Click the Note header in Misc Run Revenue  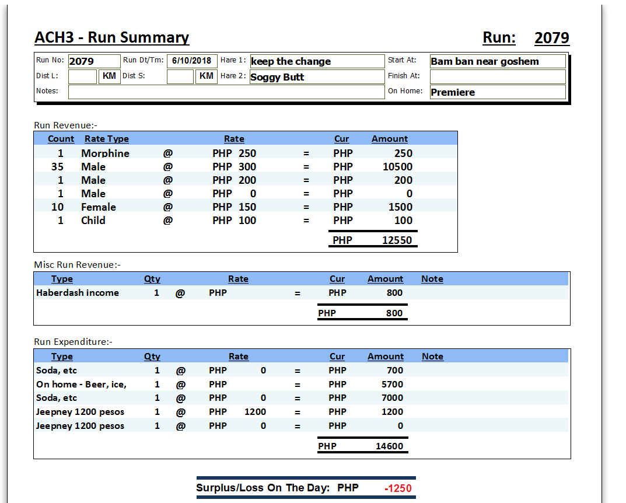point(432,279)
